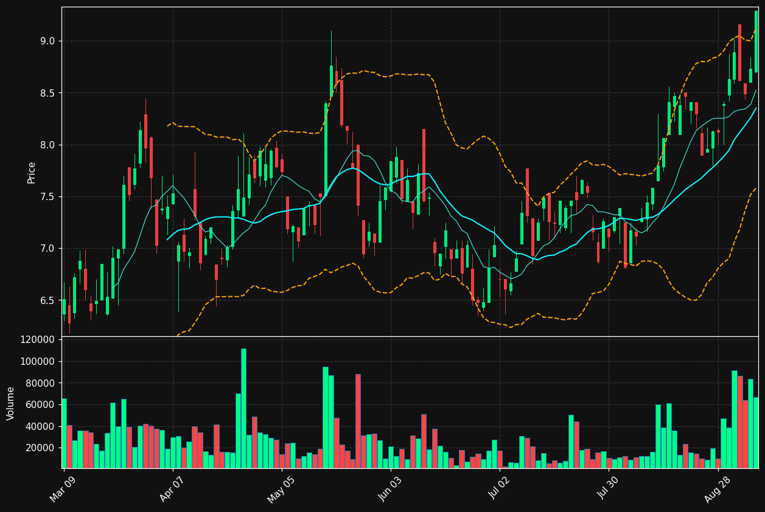The image size is (765, 512).
Task: Click the Apr 07 date label
Action: coord(172,489)
